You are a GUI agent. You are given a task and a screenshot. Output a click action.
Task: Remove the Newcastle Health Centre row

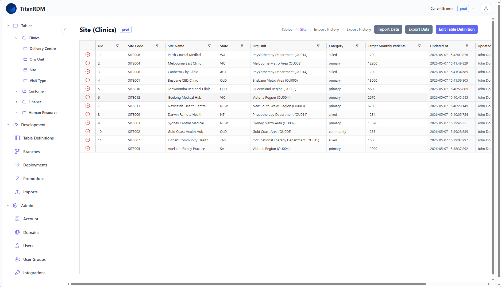coord(87,106)
